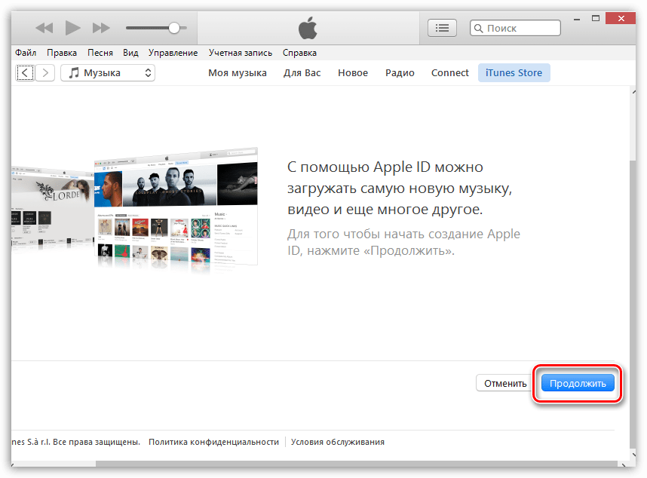Switch to the Connect tab
647x478 pixels.
449,73
